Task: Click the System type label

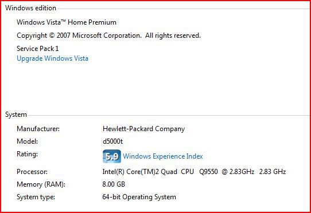Action: click(36, 197)
